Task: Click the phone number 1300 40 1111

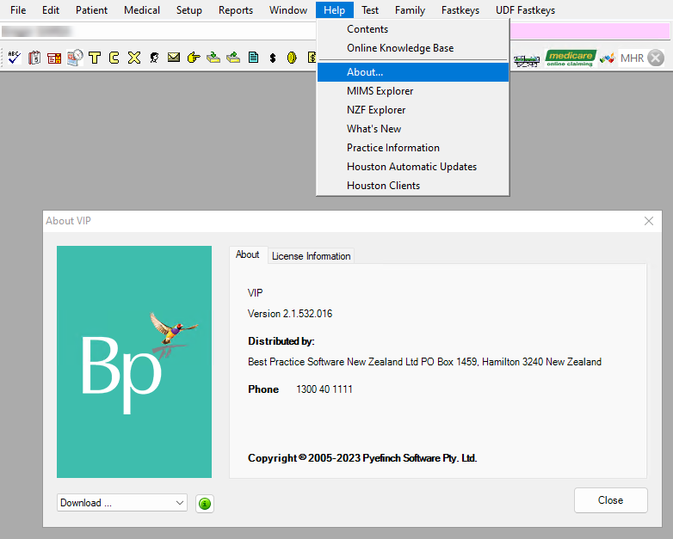Action: point(324,389)
